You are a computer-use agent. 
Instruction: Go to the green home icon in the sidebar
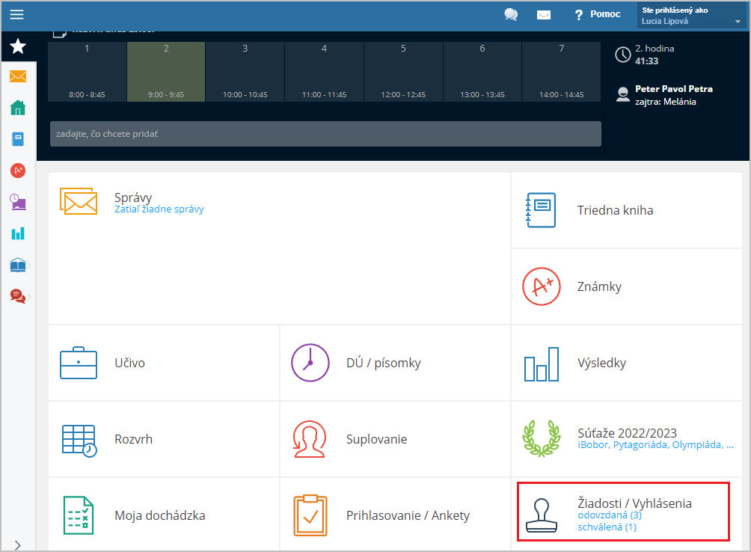[x=18, y=108]
